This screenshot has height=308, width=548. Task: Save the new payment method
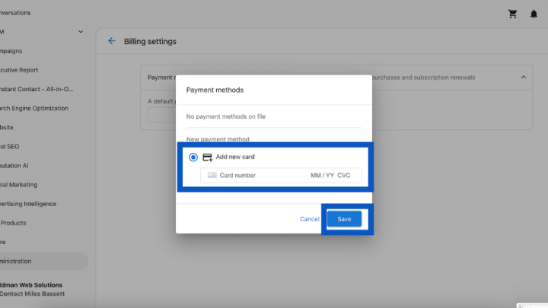(344, 219)
